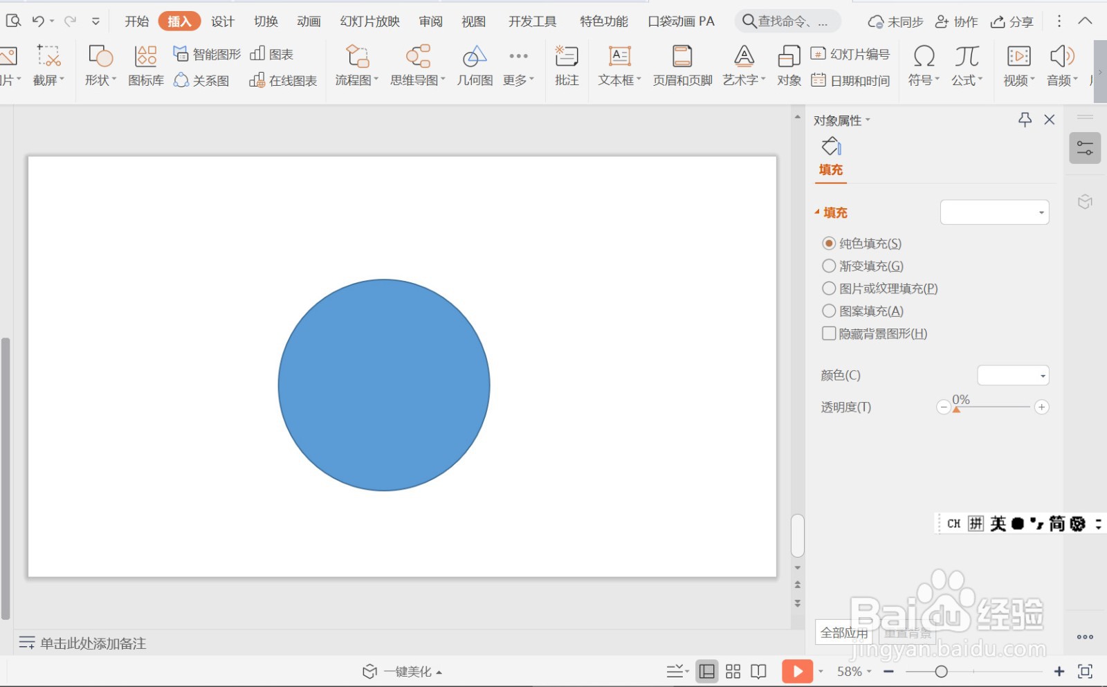1107x687 pixels.
Task: Pin the 对象属性 panel
Action: point(1025,120)
